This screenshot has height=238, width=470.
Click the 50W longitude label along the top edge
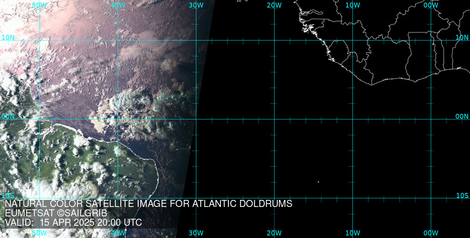pos(39,5)
